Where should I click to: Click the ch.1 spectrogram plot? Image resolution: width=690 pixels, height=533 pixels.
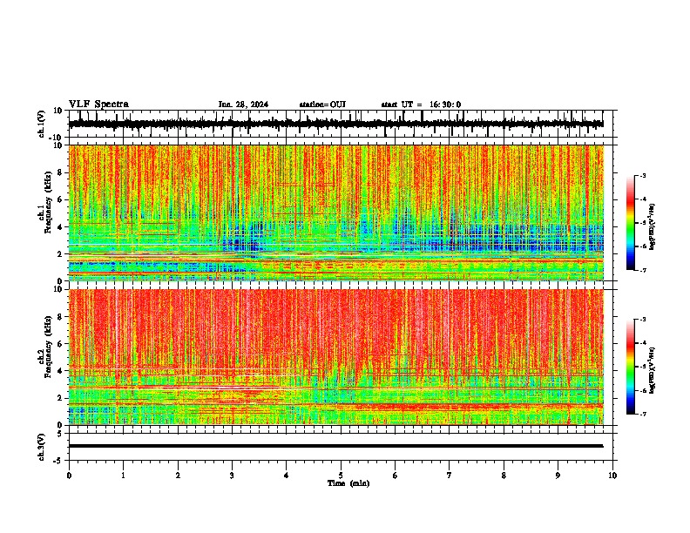336,213
